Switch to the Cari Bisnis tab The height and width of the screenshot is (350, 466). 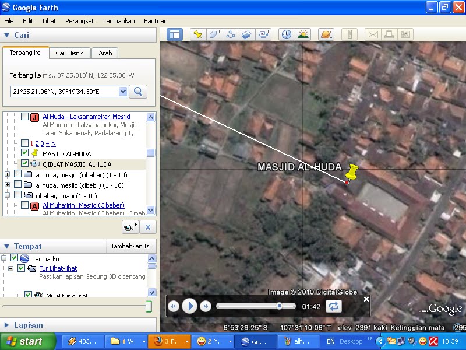click(69, 53)
